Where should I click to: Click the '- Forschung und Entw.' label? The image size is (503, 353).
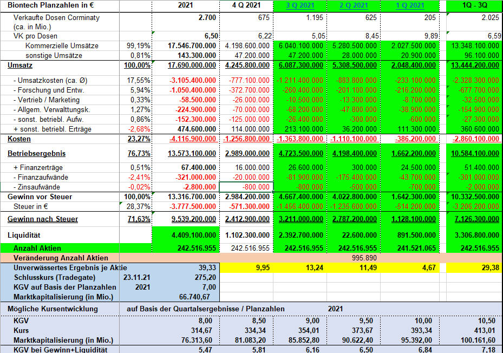(x=48, y=90)
